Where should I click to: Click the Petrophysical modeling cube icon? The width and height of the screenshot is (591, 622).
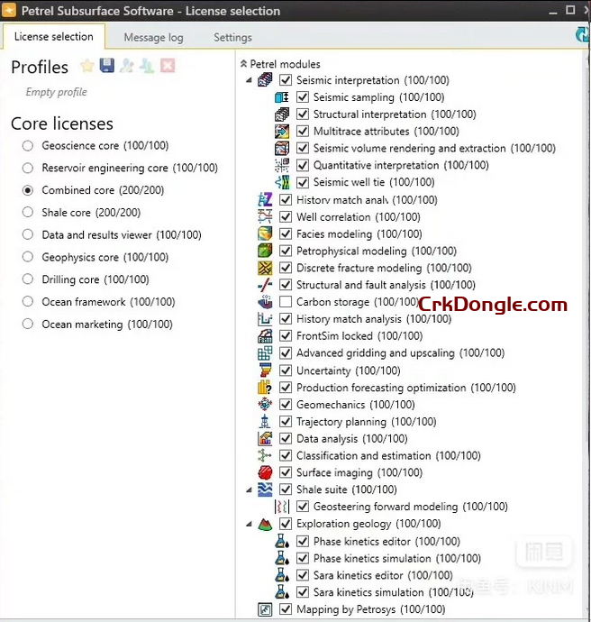[265, 252]
